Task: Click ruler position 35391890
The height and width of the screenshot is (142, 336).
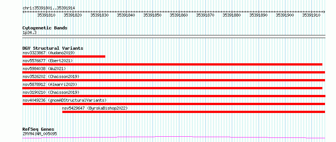Action: [259, 15]
